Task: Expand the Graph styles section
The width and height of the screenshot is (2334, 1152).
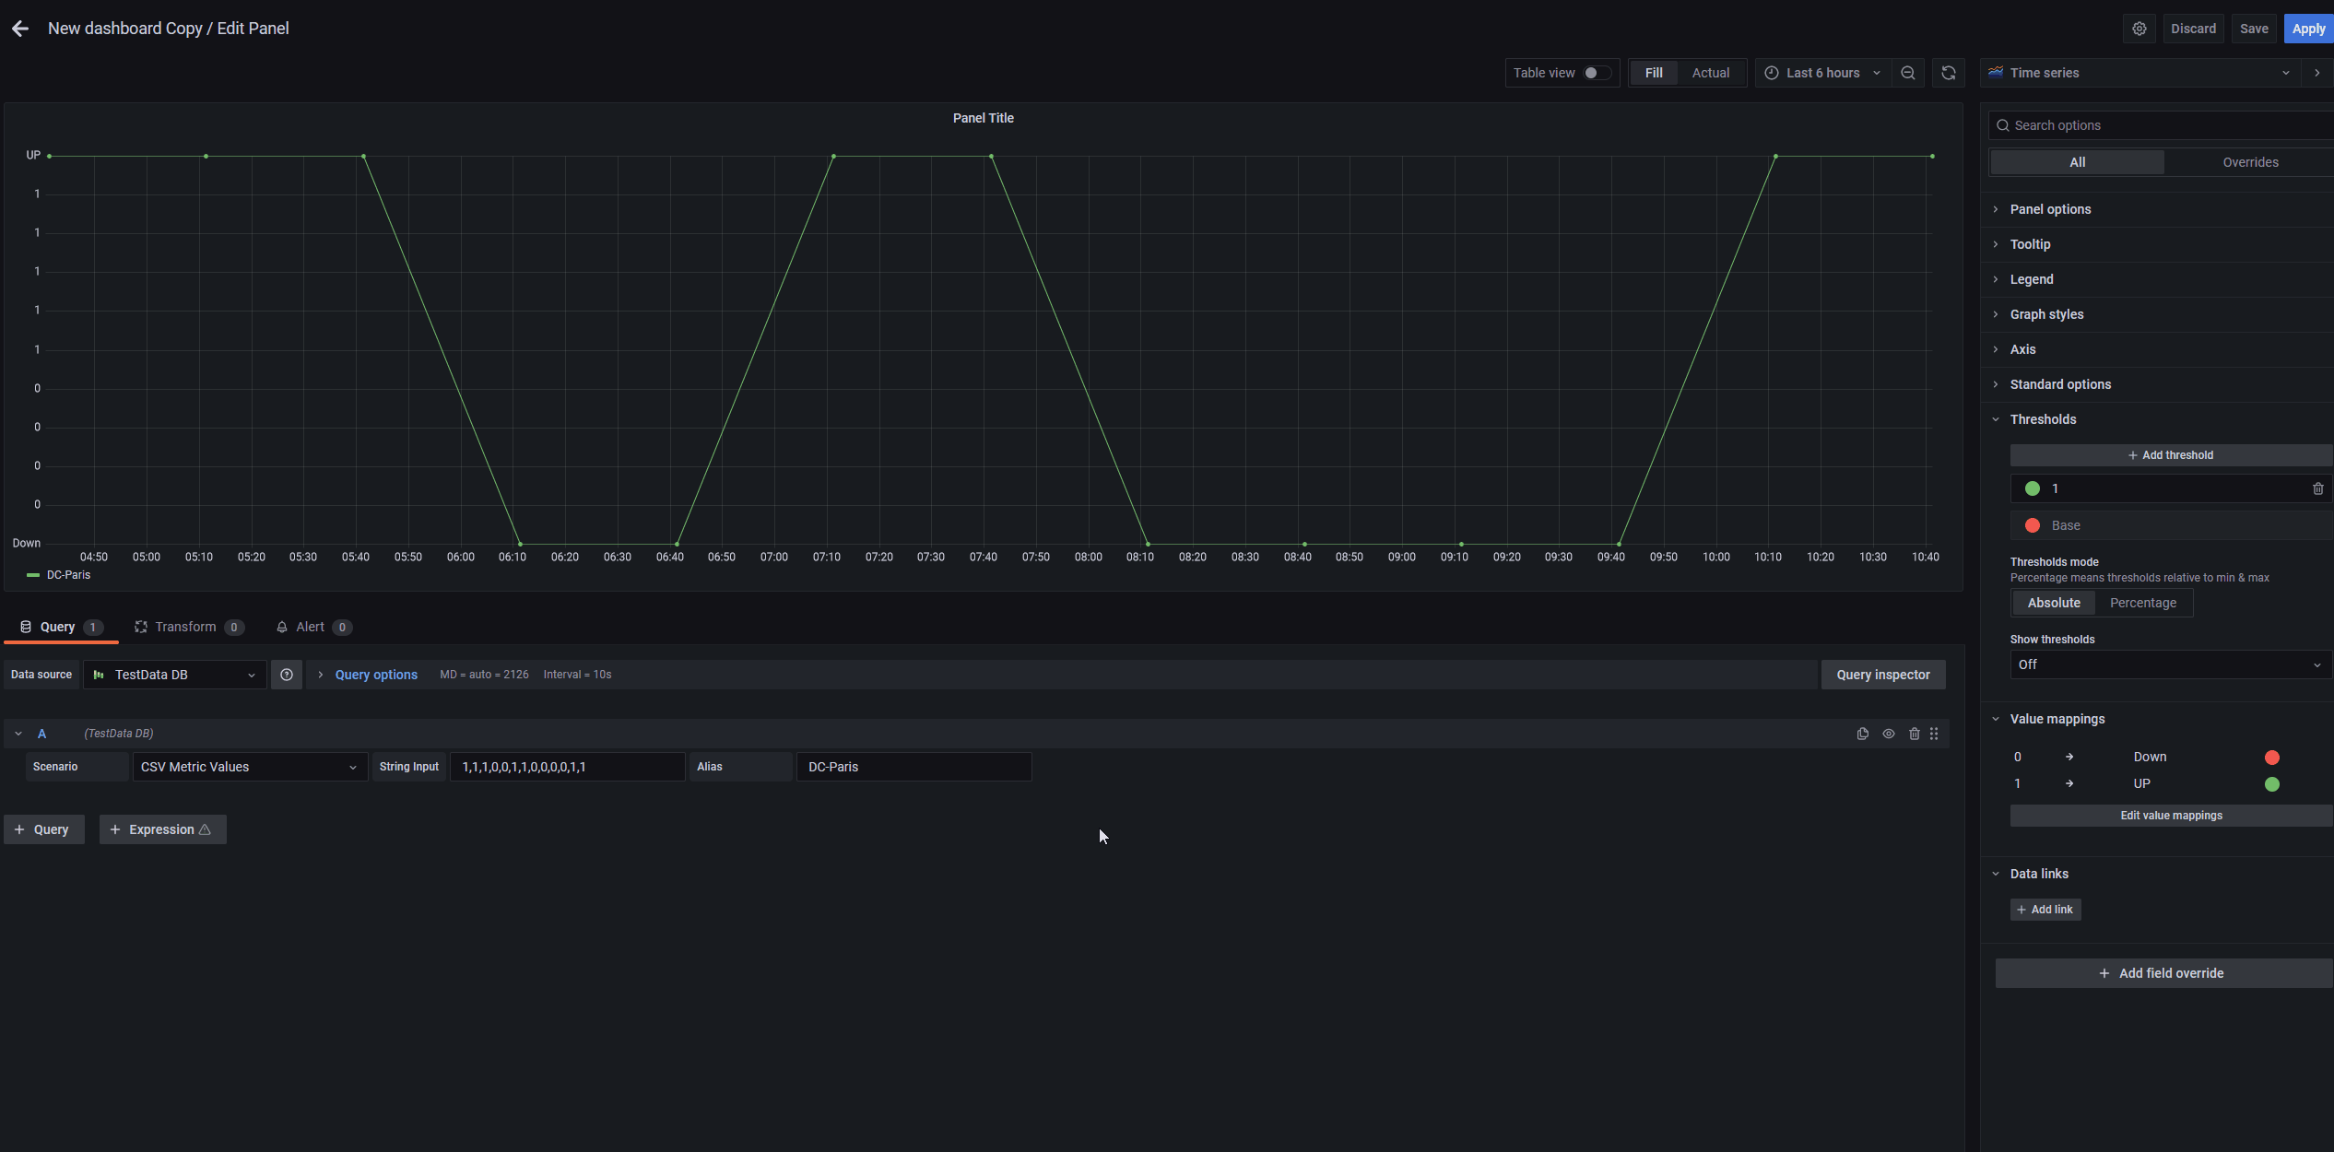Action: point(2045,314)
